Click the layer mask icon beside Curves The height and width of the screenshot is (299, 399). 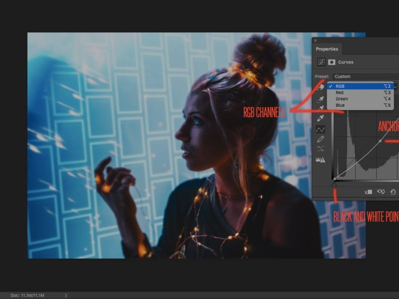(331, 62)
